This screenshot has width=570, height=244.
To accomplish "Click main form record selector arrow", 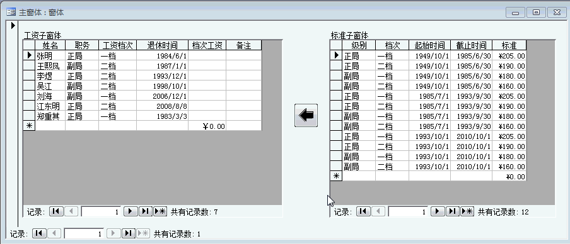I will click(13, 25).
